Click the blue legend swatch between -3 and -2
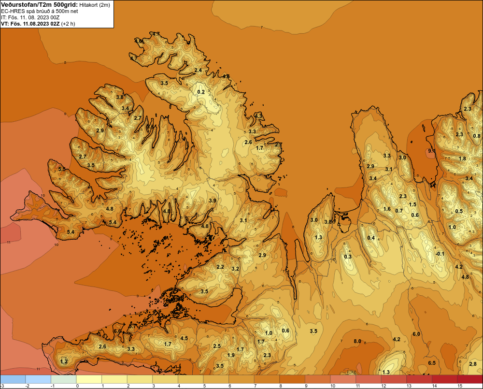The image size is (483, 389). [13, 379]
